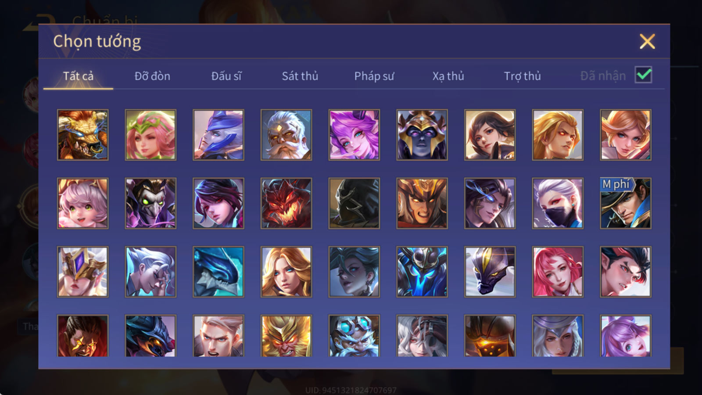
Task: Pick the dwarf with blue goggles portrait
Action: coord(354,336)
